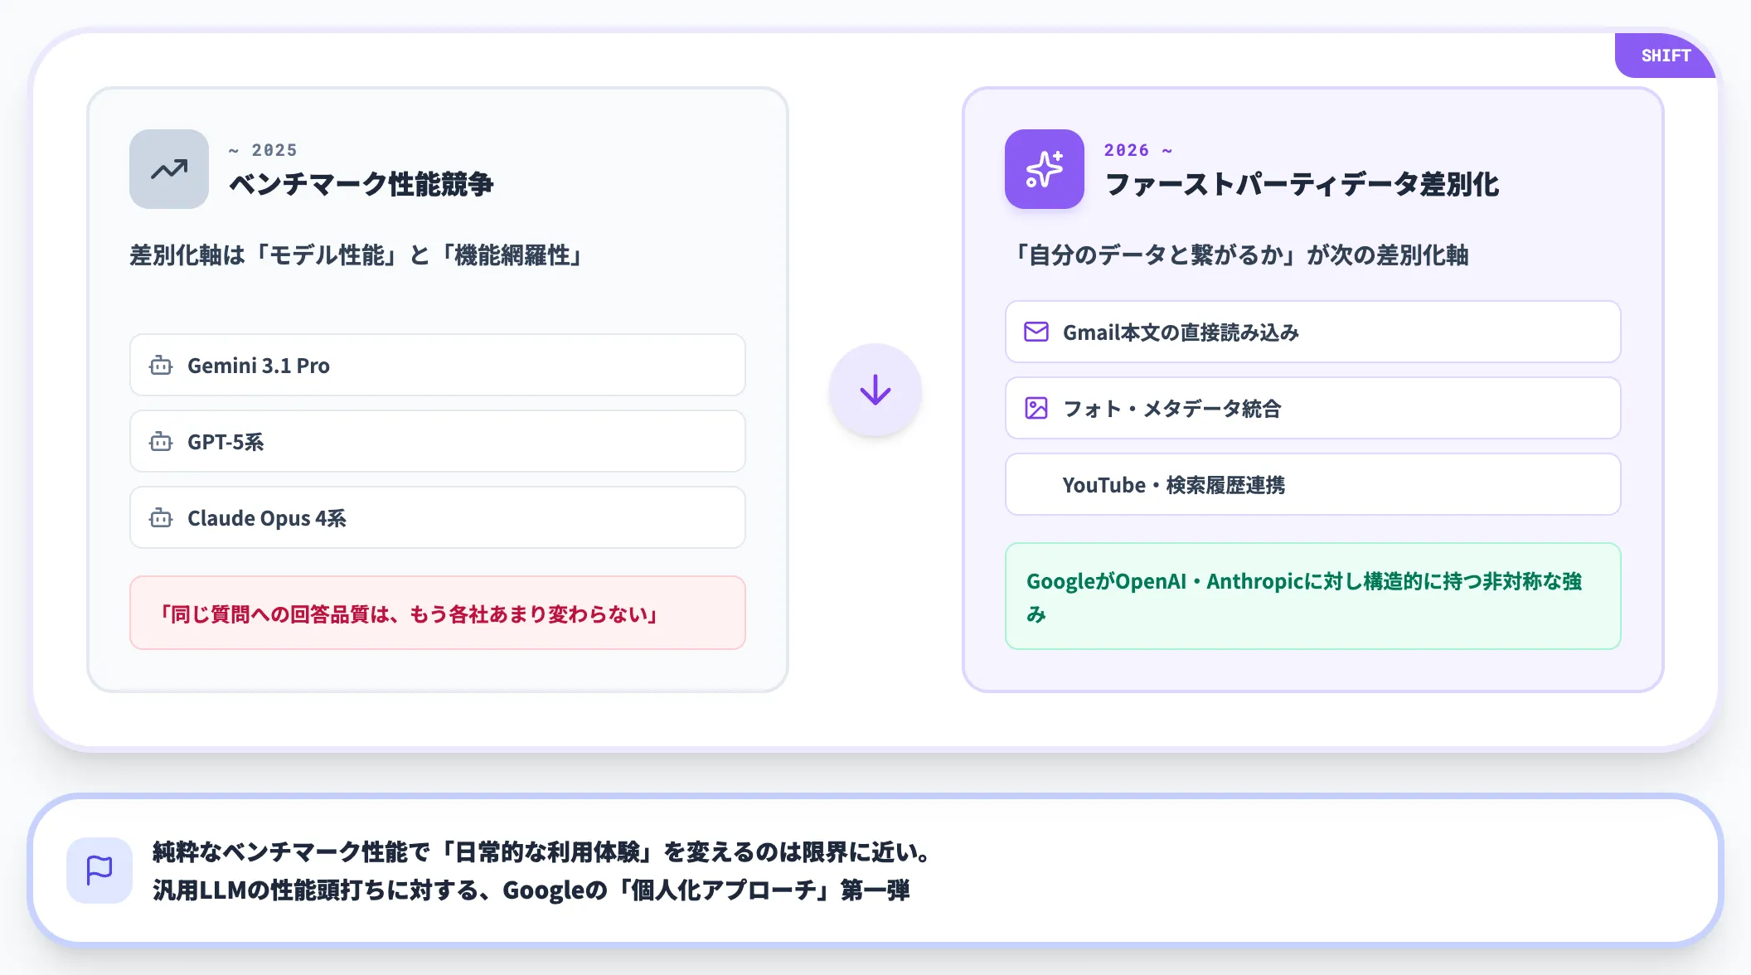Click the subtitle 差別化軸は「モデル性能」と「機能網羅性」
This screenshot has height=975, width=1751.
pyautogui.click(x=357, y=255)
